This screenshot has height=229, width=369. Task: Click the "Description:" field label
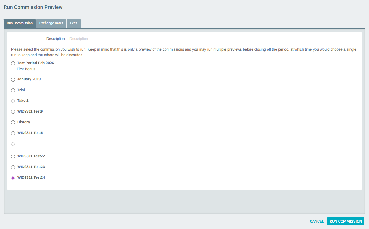pyautogui.click(x=56, y=39)
